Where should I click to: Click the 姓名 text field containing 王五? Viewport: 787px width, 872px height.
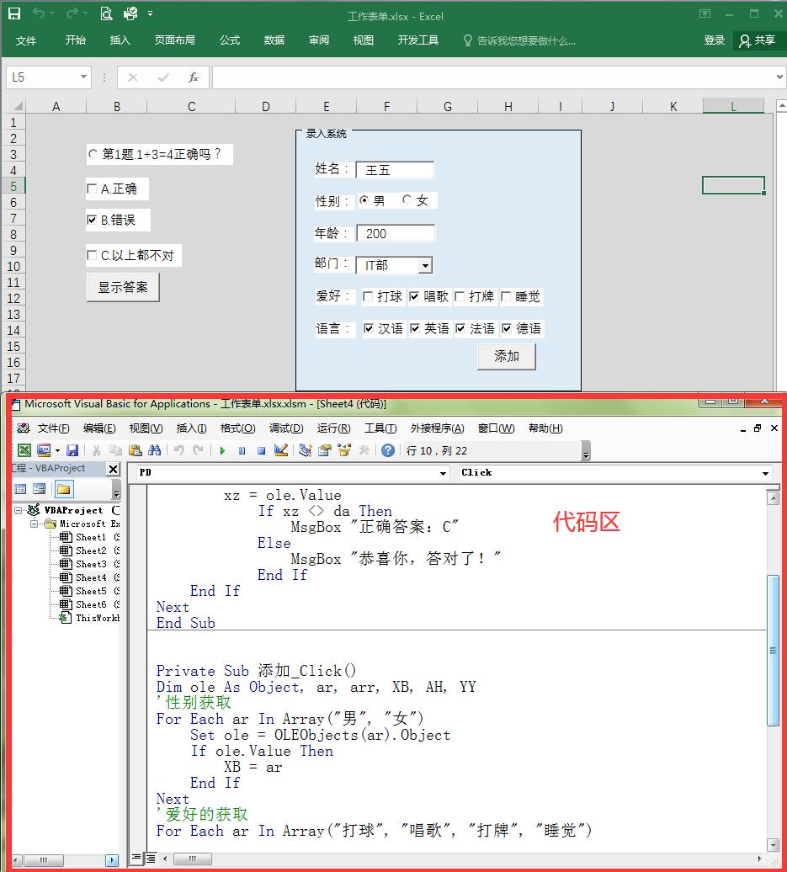(395, 170)
